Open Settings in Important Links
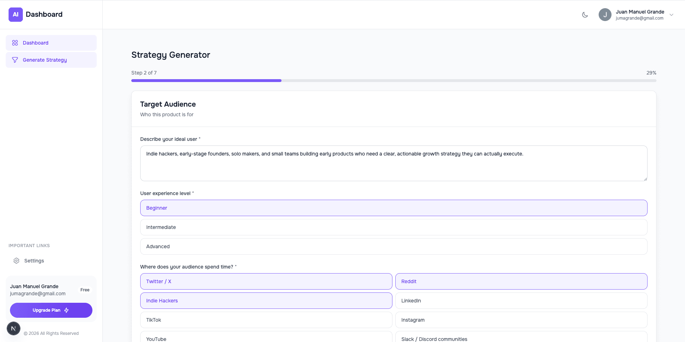 pyautogui.click(x=34, y=261)
